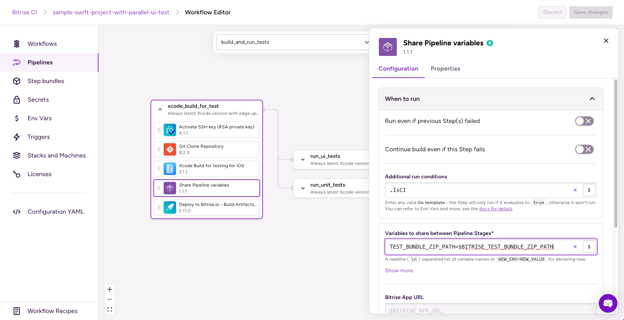This screenshot has height=320, width=624.
Task: Open Triggers in the sidebar
Action: tap(49, 137)
